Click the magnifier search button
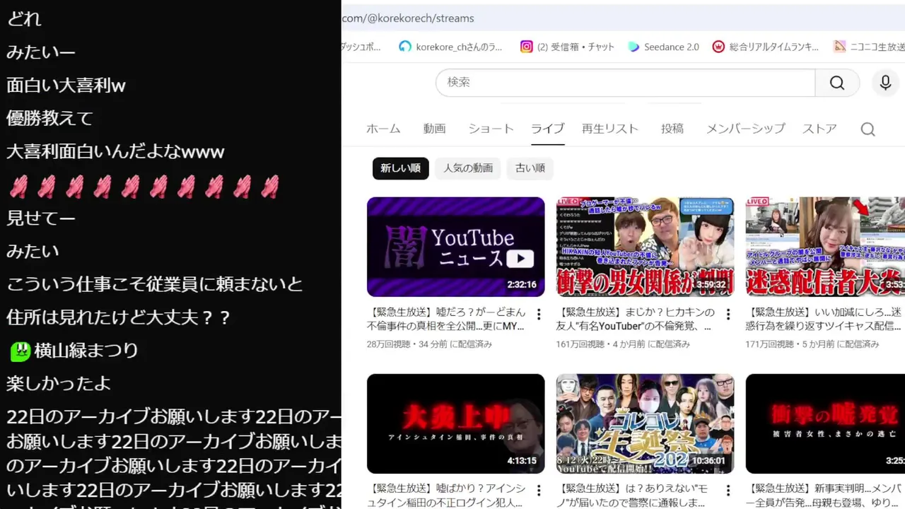Screen dimensions: 905x509 [837, 83]
